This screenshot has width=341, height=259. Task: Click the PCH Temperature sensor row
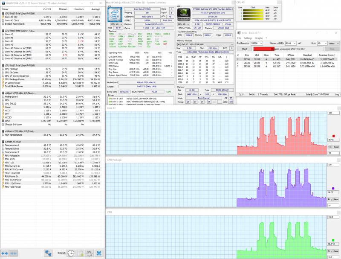[51, 135]
